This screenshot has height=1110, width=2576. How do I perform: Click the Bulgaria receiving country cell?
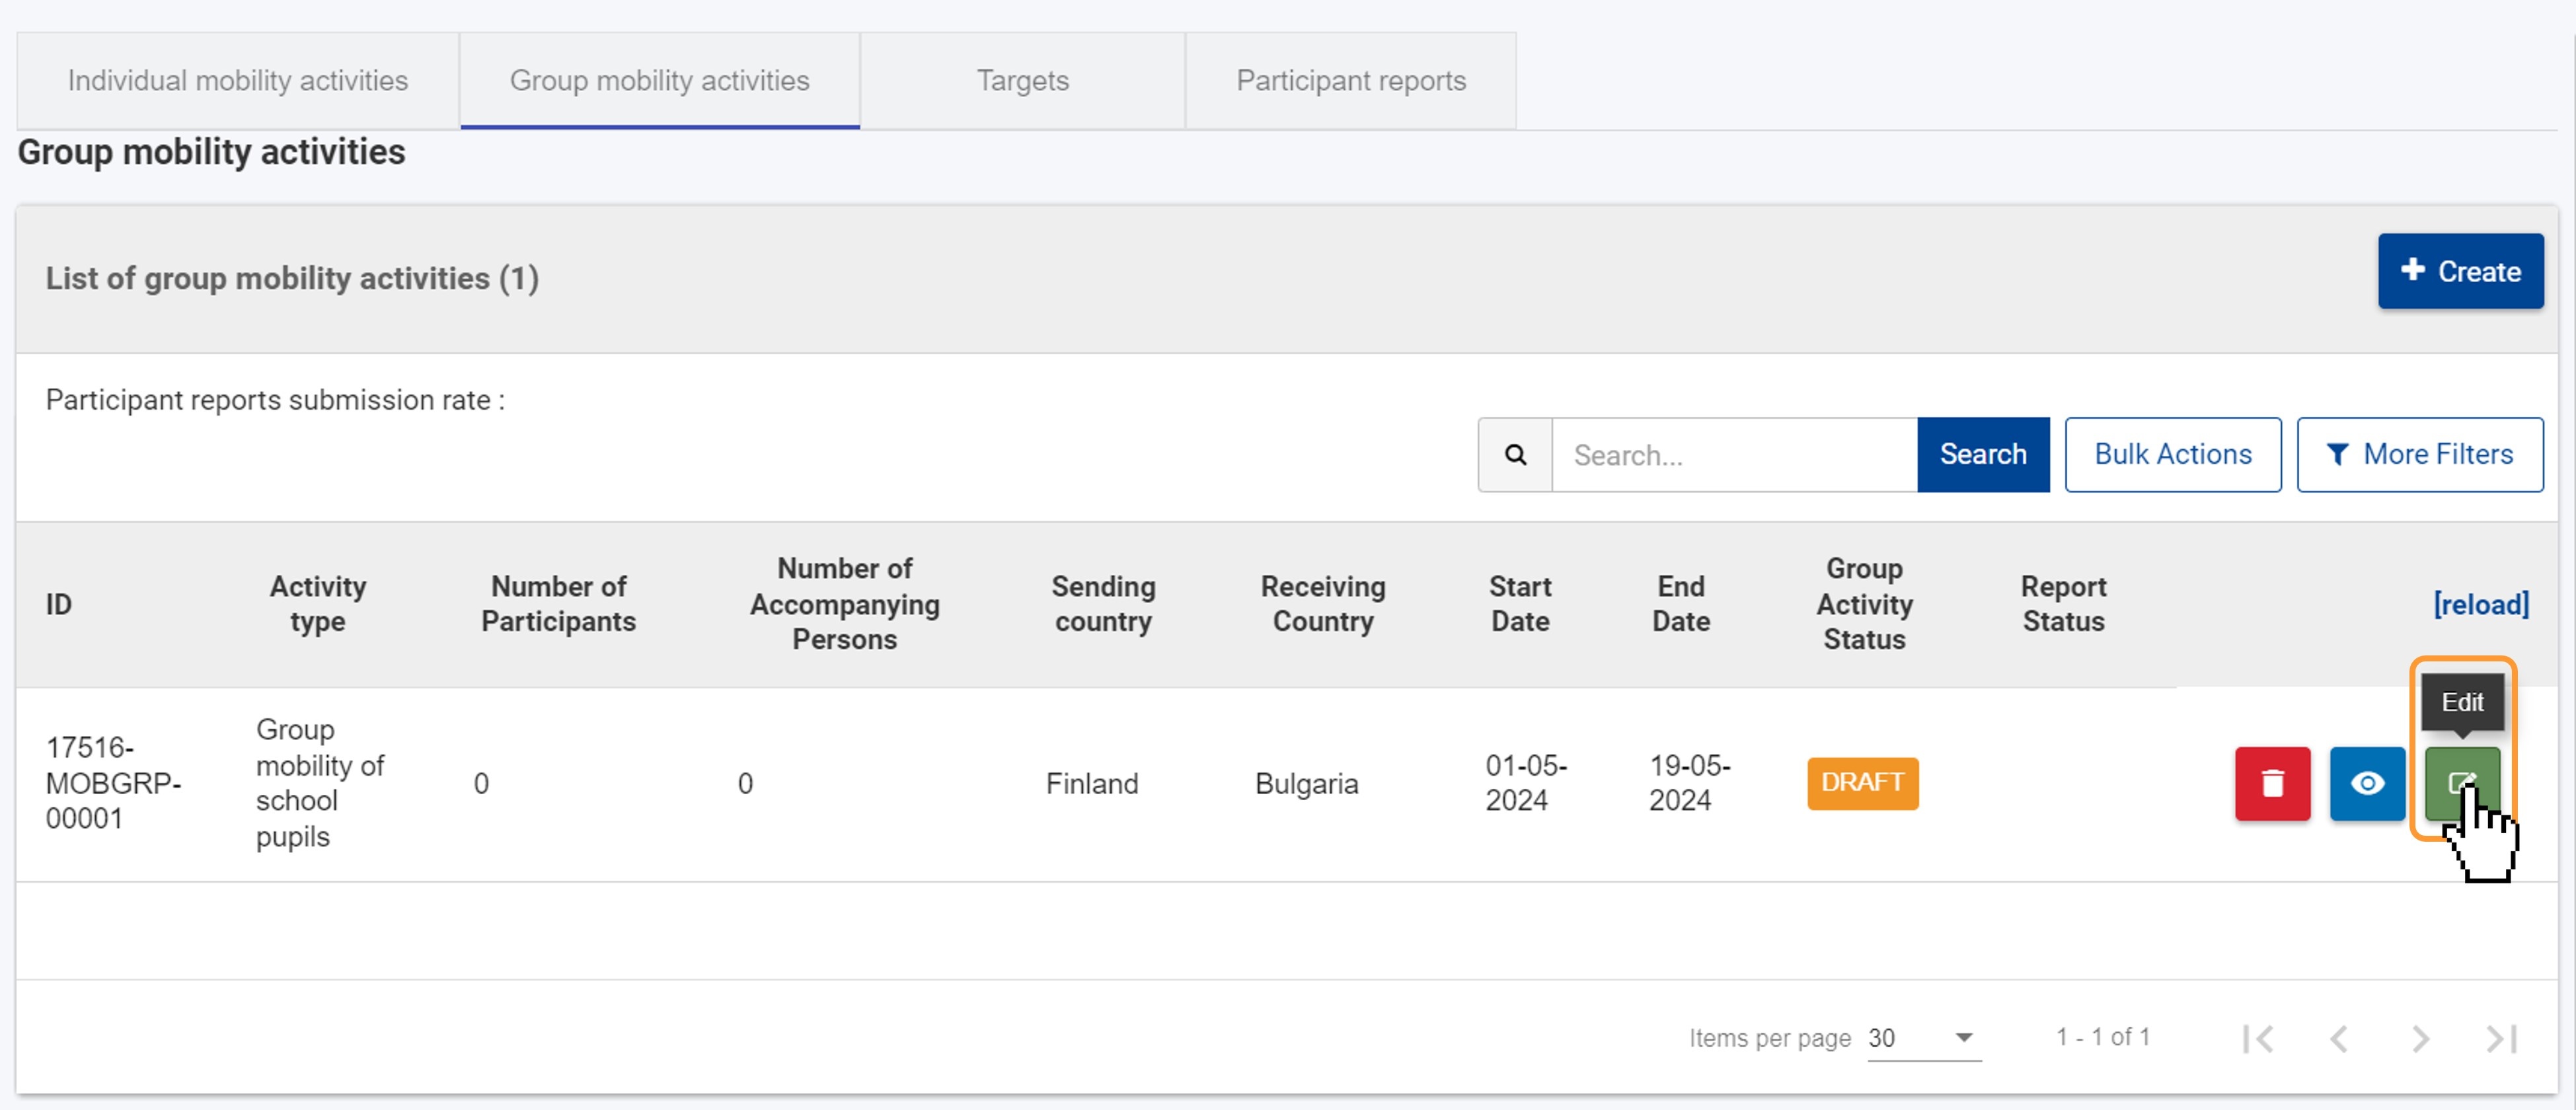coord(1306,784)
